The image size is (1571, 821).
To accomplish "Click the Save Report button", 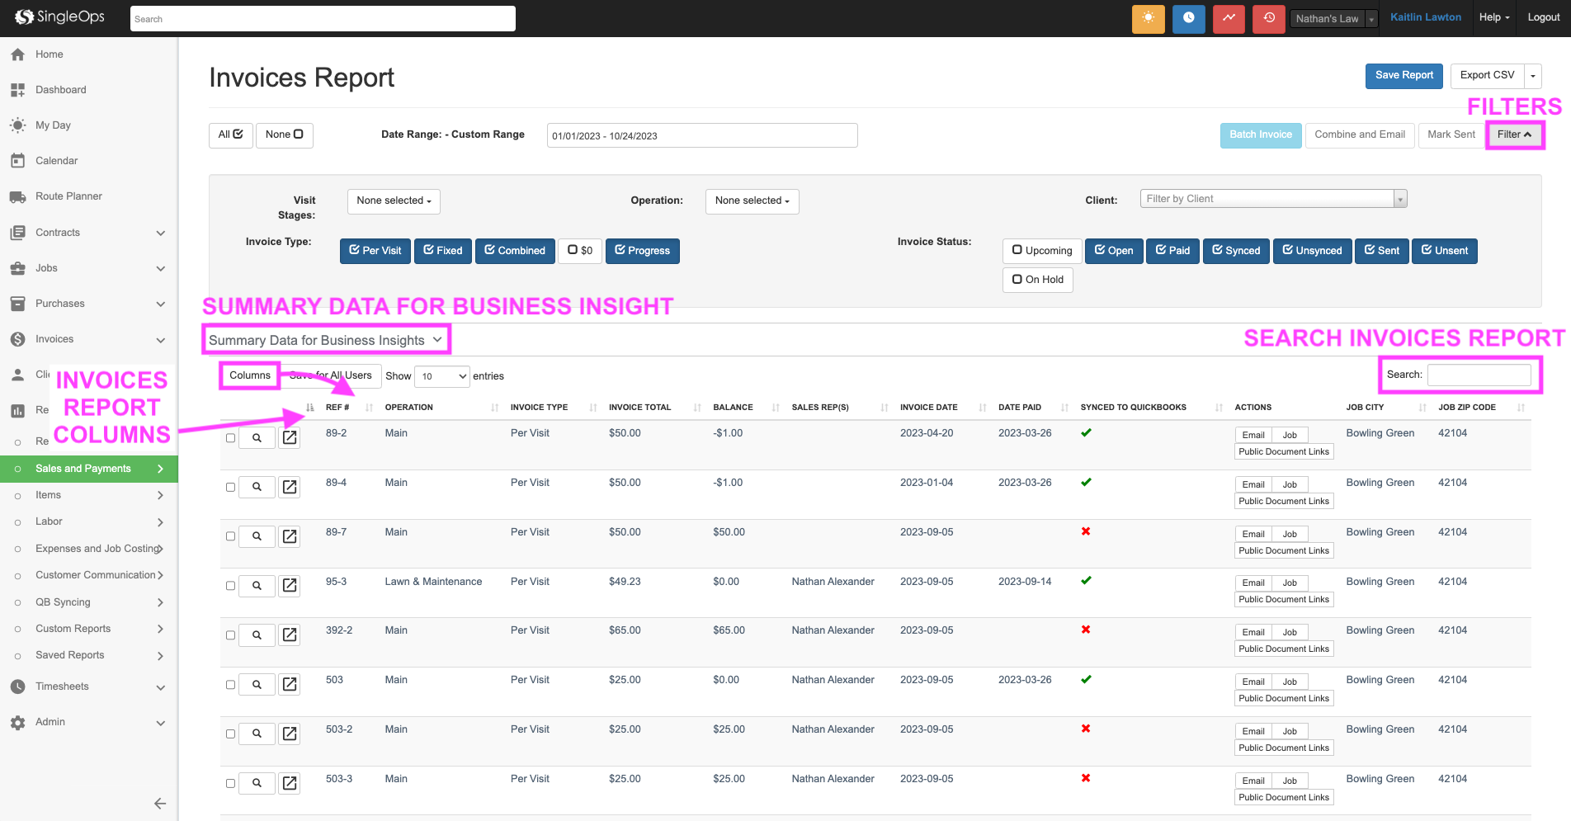I will (1404, 75).
